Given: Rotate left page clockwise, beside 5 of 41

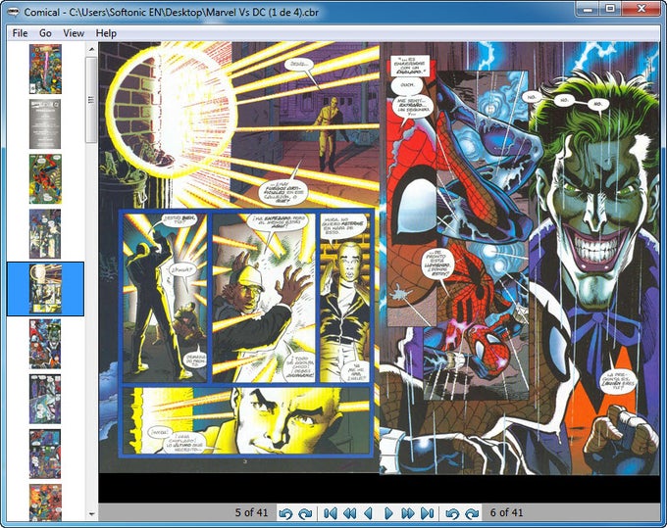Looking at the screenshot, I should pos(305,513).
